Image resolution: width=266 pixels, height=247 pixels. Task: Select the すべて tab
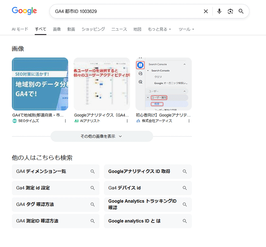[x=41, y=29]
